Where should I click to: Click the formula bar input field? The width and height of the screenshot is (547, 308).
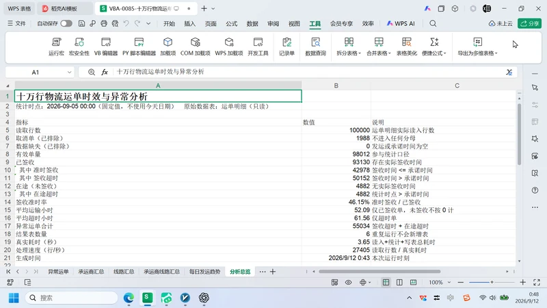309,72
